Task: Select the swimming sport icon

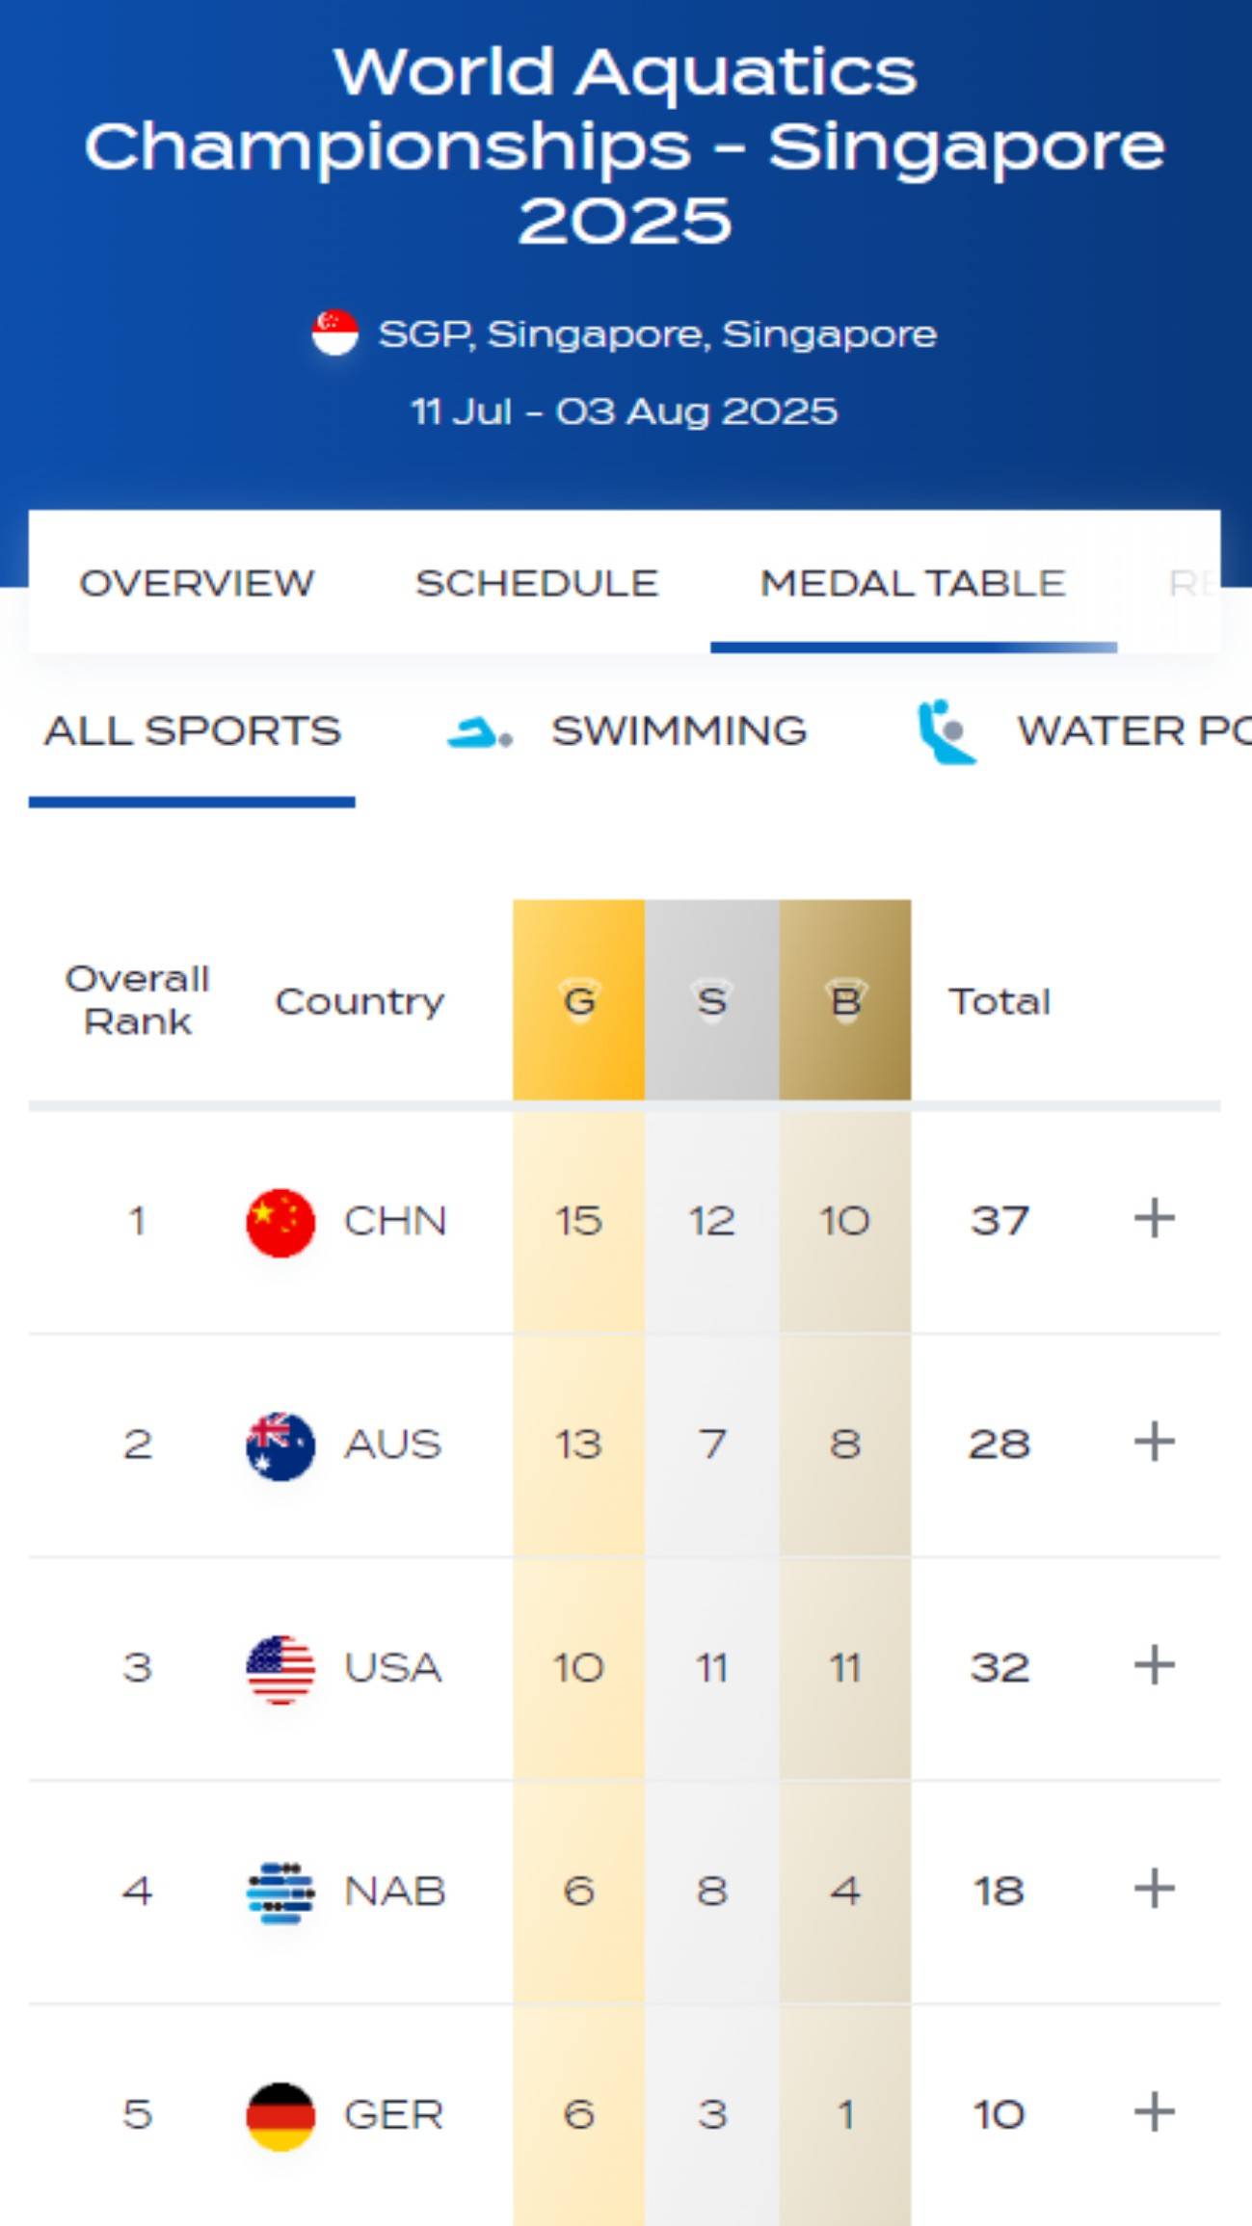Action: [x=479, y=732]
